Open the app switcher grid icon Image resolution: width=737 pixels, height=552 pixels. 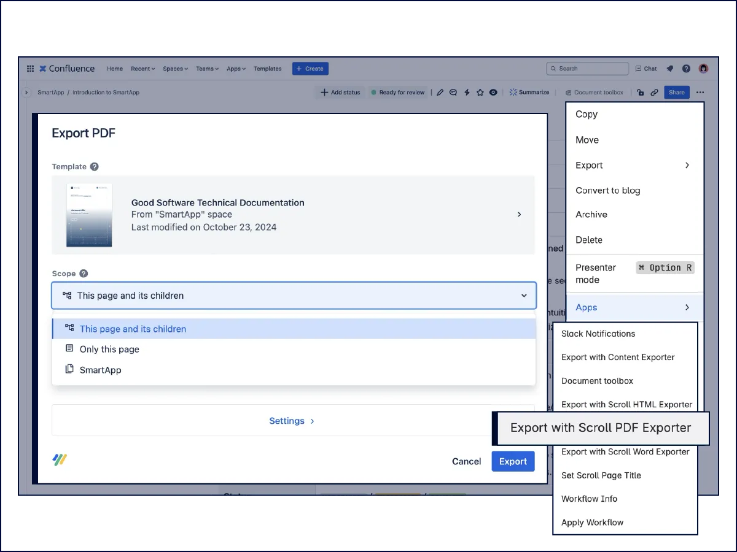(30, 69)
